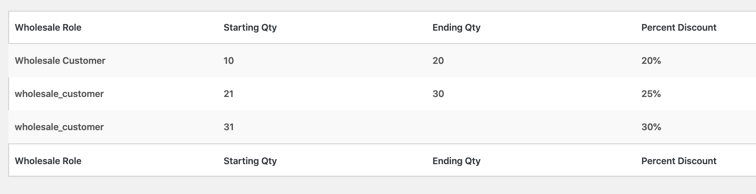Click wholesale_customer in the 30% discount row

pos(59,127)
